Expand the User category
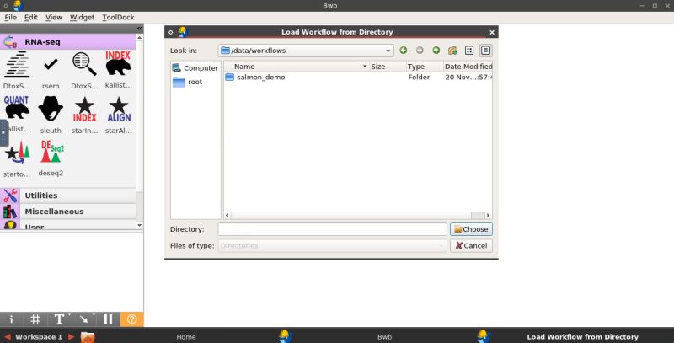The height and width of the screenshot is (343, 674). (68, 225)
